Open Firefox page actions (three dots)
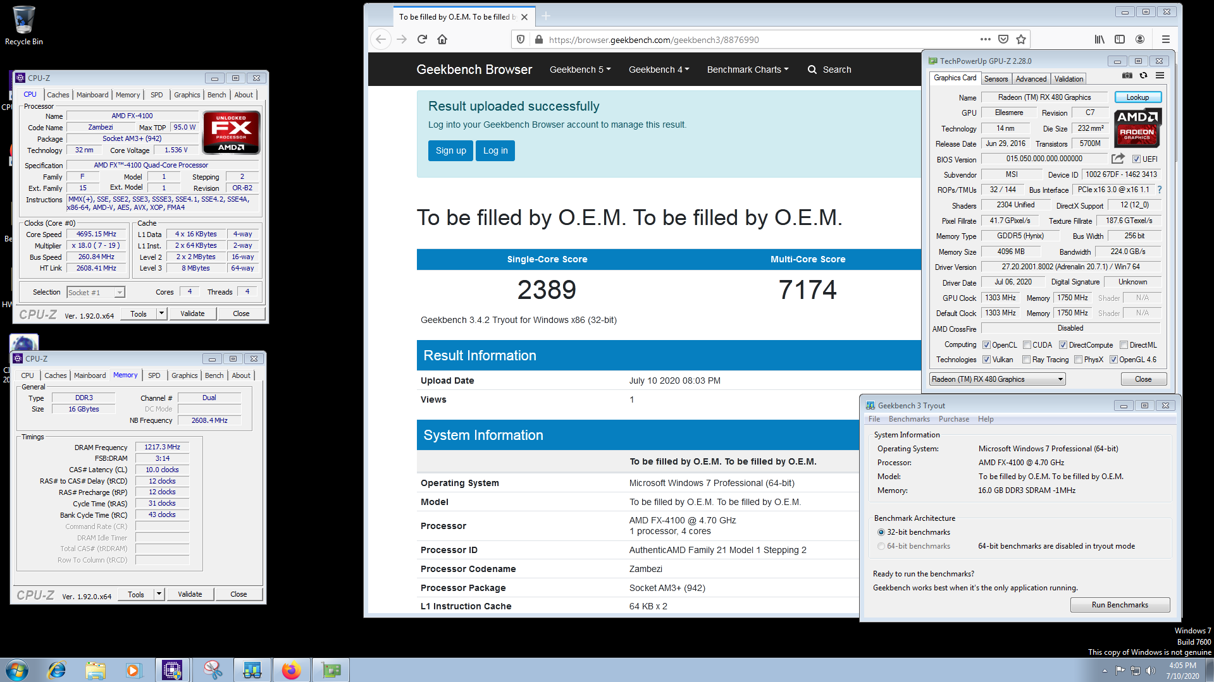This screenshot has width=1214, height=682. (985, 39)
